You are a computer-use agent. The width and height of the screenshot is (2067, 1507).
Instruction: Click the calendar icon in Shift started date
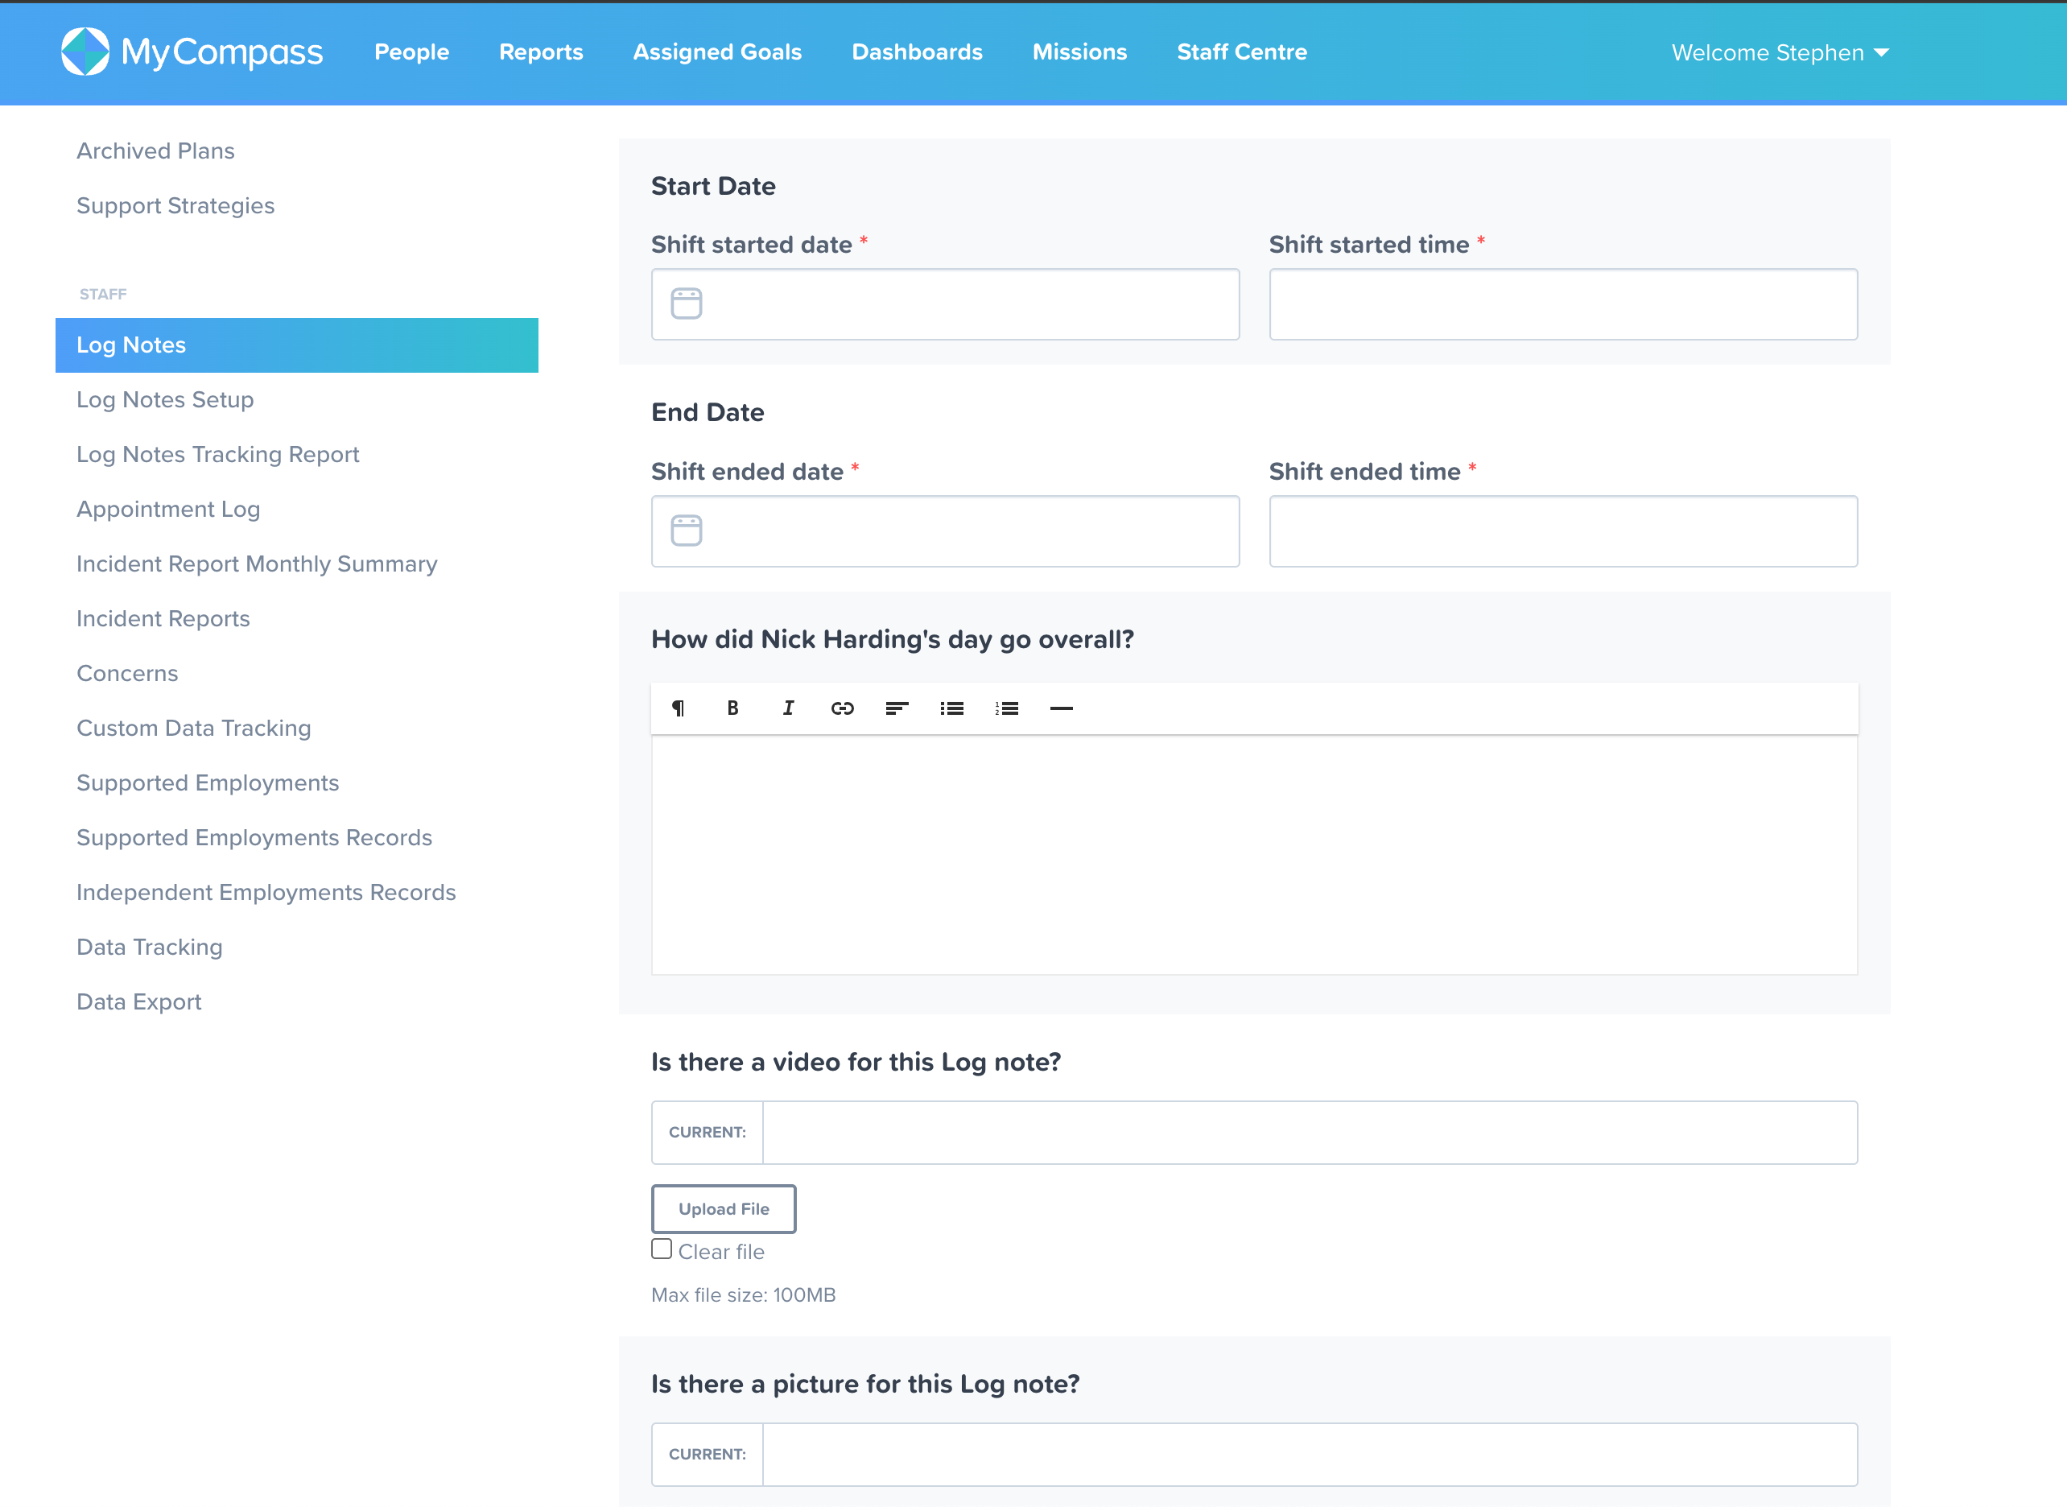(x=686, y=303)
